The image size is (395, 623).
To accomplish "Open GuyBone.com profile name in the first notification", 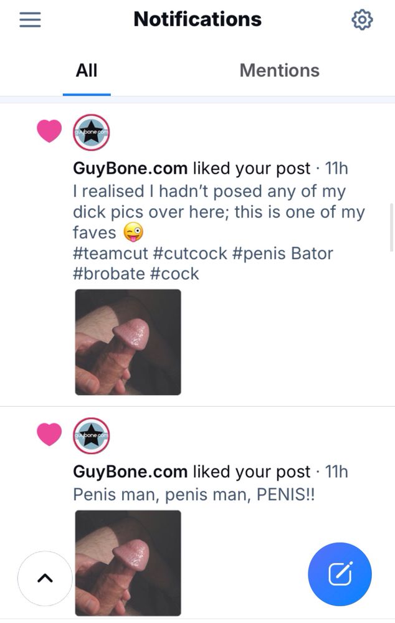I will coord(130,168).
